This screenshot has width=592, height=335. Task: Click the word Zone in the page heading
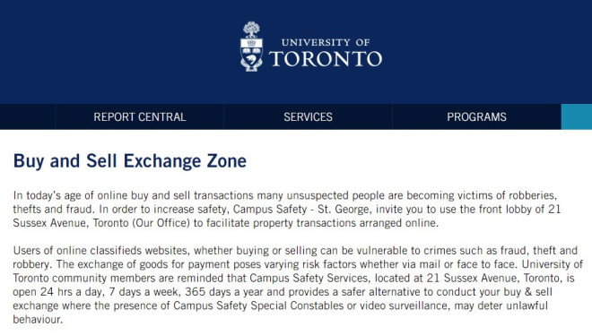227,161
